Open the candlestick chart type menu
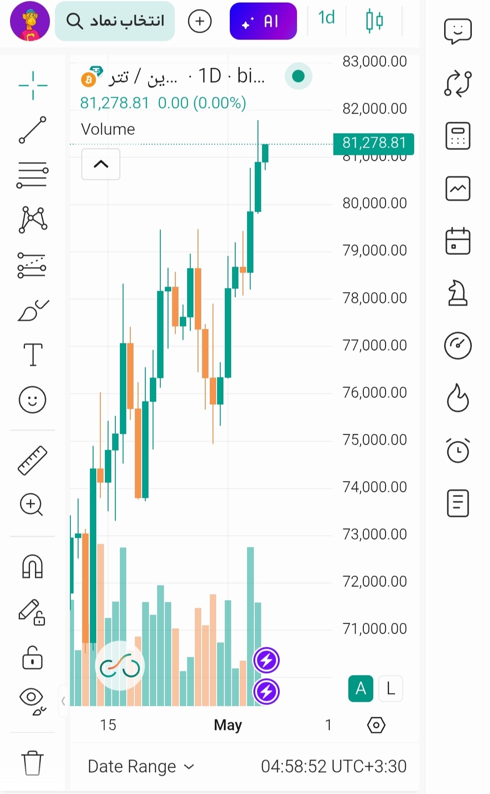The width and height of the screenshot is (490, 794). click(x=374, y=20)
